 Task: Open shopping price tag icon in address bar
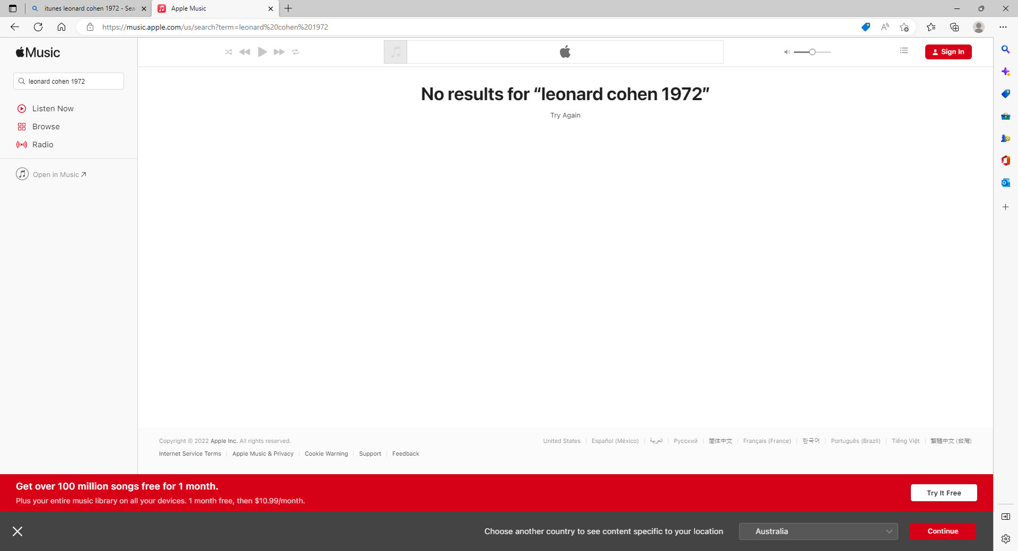[866, 27]
